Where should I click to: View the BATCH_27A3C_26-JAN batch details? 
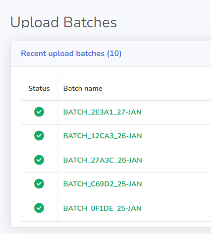click(x=103, y=160)
